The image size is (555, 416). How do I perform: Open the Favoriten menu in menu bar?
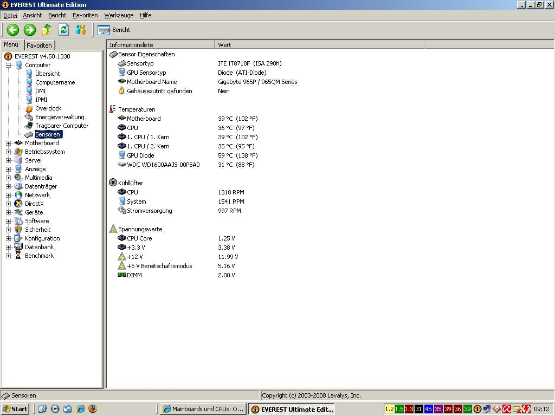click(85, 15)
